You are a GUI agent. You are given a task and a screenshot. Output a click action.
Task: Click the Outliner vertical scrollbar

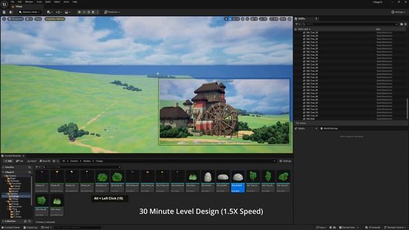click(407, 109)
